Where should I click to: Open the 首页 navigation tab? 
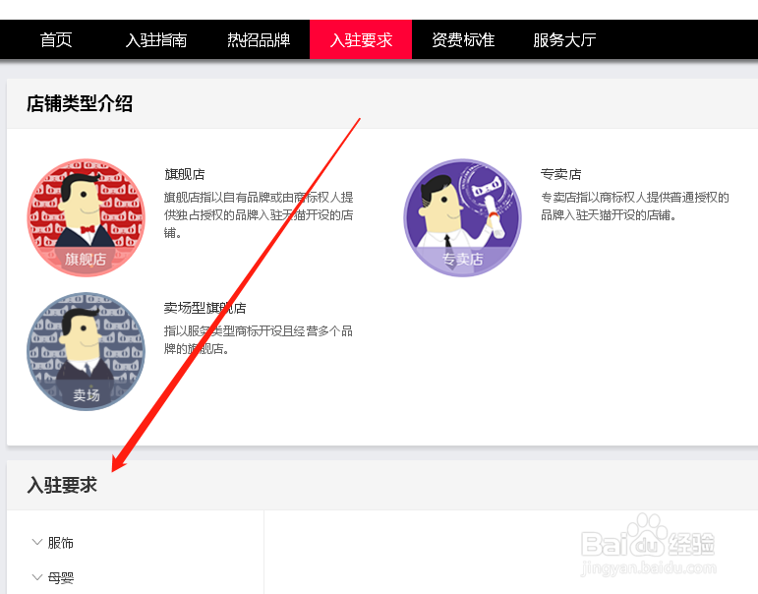click(56, 39)
